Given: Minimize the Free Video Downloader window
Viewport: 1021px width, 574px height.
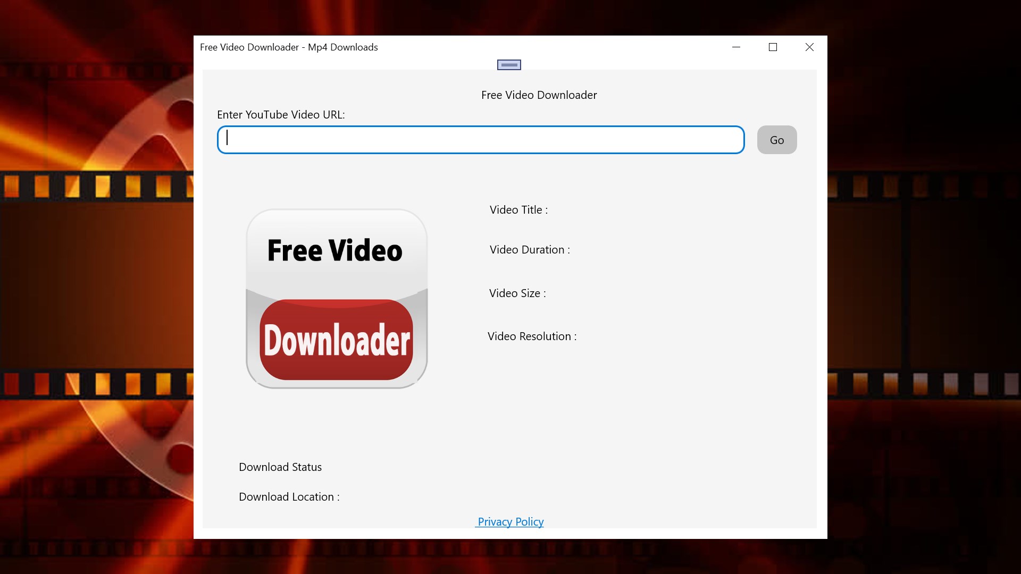Looking at the screenshot, I should point(736,47).
